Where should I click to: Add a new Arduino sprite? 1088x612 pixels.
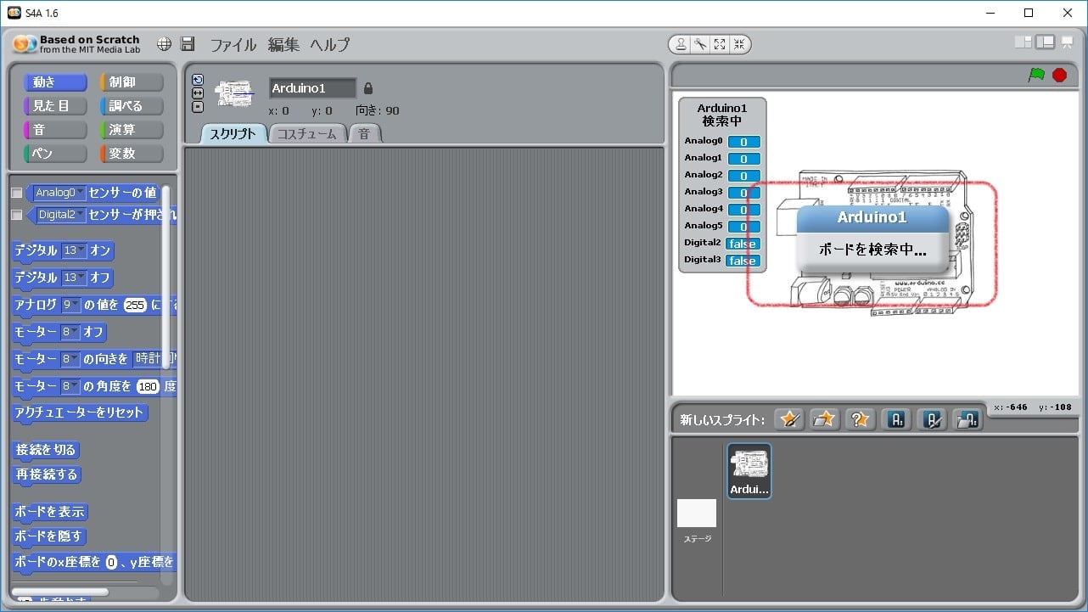click(897, 418)
